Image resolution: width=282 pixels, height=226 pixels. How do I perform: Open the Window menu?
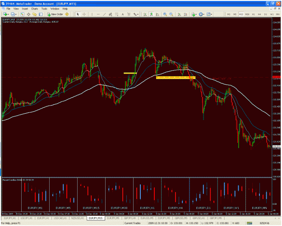pos(55,9)
